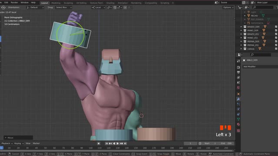Expand the MANO_DER collection

(241, 30)
